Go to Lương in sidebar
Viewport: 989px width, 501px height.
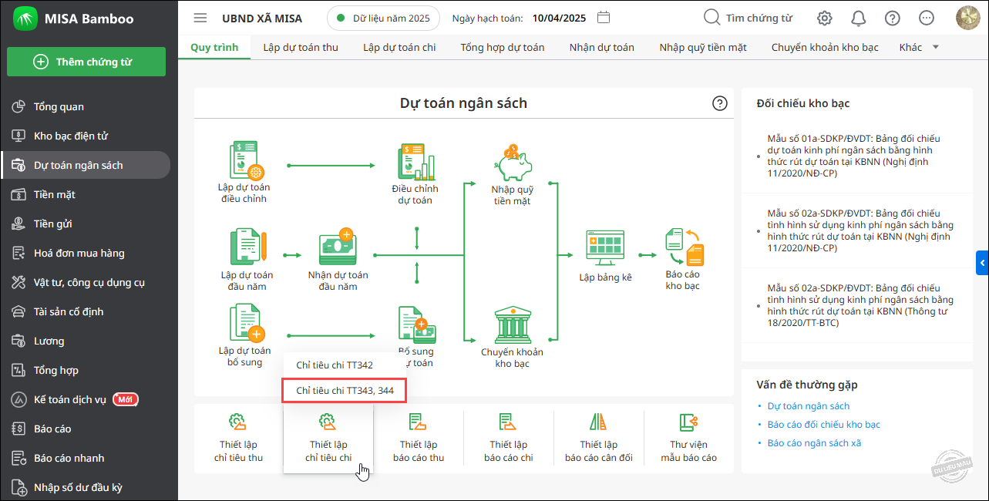click(x=86, y=341)
